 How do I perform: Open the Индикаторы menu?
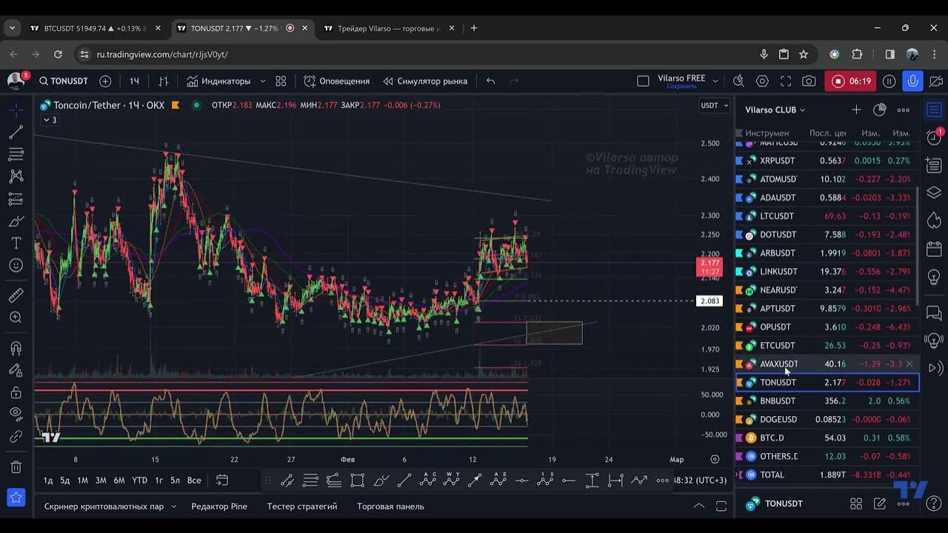[x=218, y=81]
